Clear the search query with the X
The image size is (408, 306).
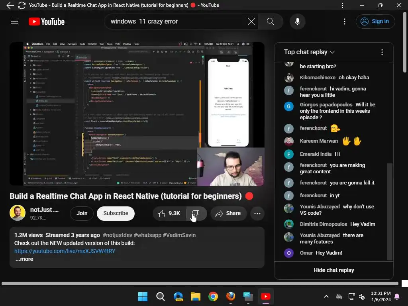click(251, 22)
